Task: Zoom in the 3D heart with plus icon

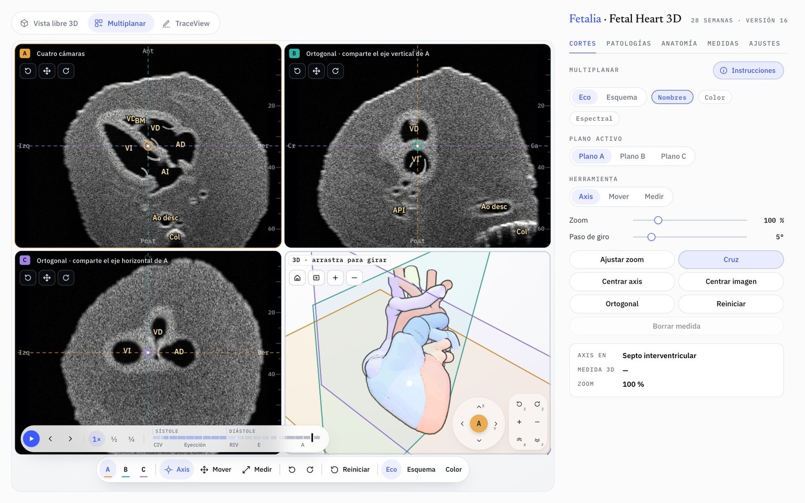Action: pos(335,278)
